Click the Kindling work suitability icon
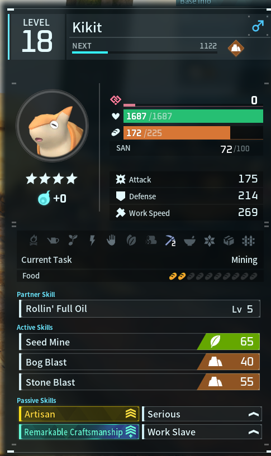The image size is (271, 456). click(x=34, y=241)
